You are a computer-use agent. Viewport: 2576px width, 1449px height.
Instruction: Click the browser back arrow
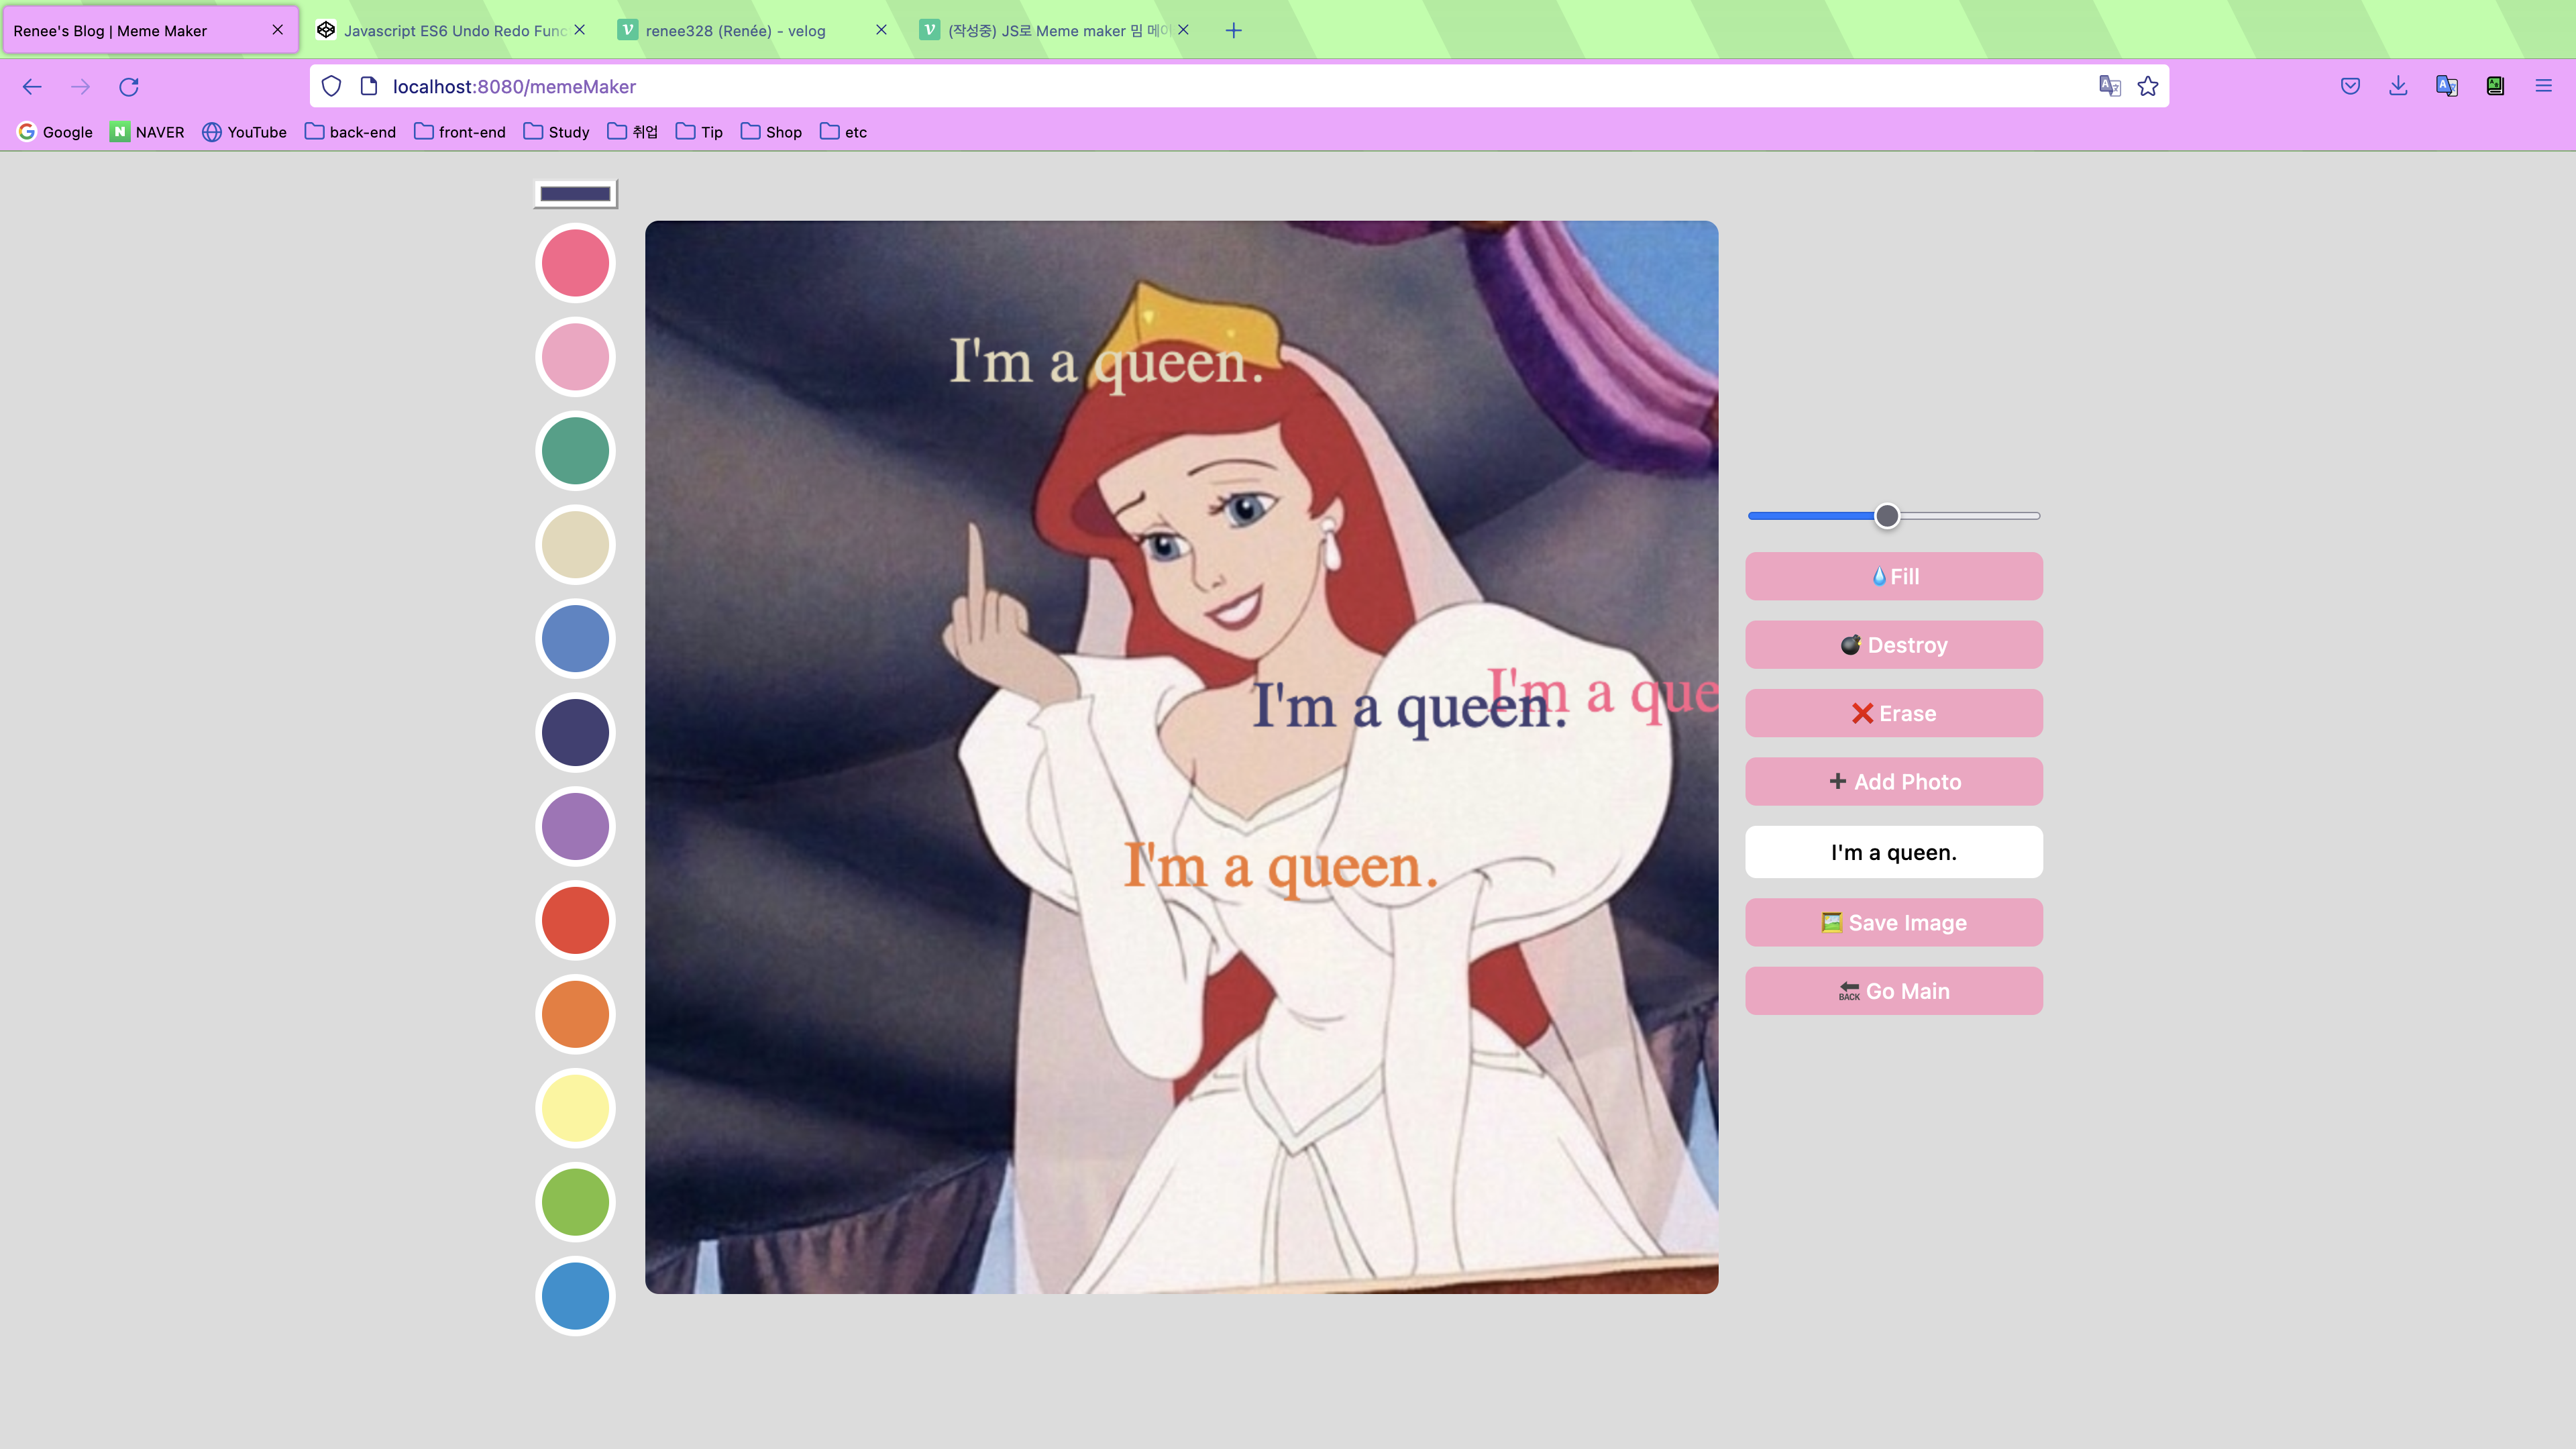[32, 87]
